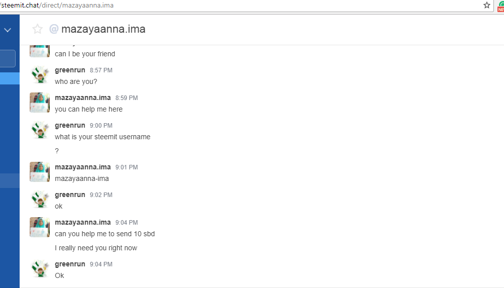
Task: Click the 9:00 PM message timestamp
Action: tap(101, 126)
